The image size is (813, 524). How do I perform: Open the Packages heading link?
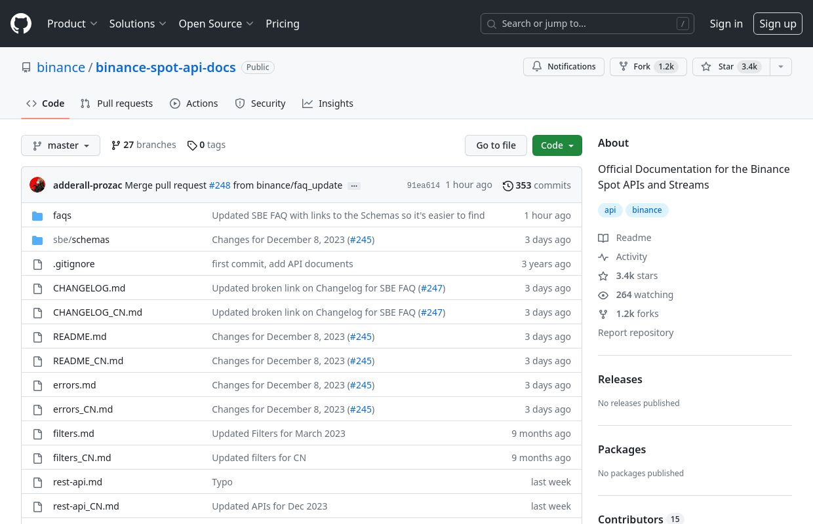[x=622, y=449]
